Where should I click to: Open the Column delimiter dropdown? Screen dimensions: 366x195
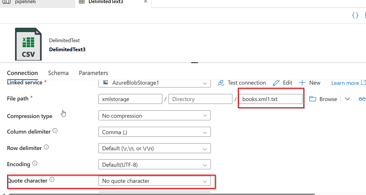point(205,132)
